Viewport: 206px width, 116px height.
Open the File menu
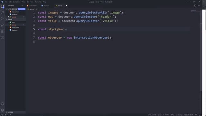click(6, 2)
